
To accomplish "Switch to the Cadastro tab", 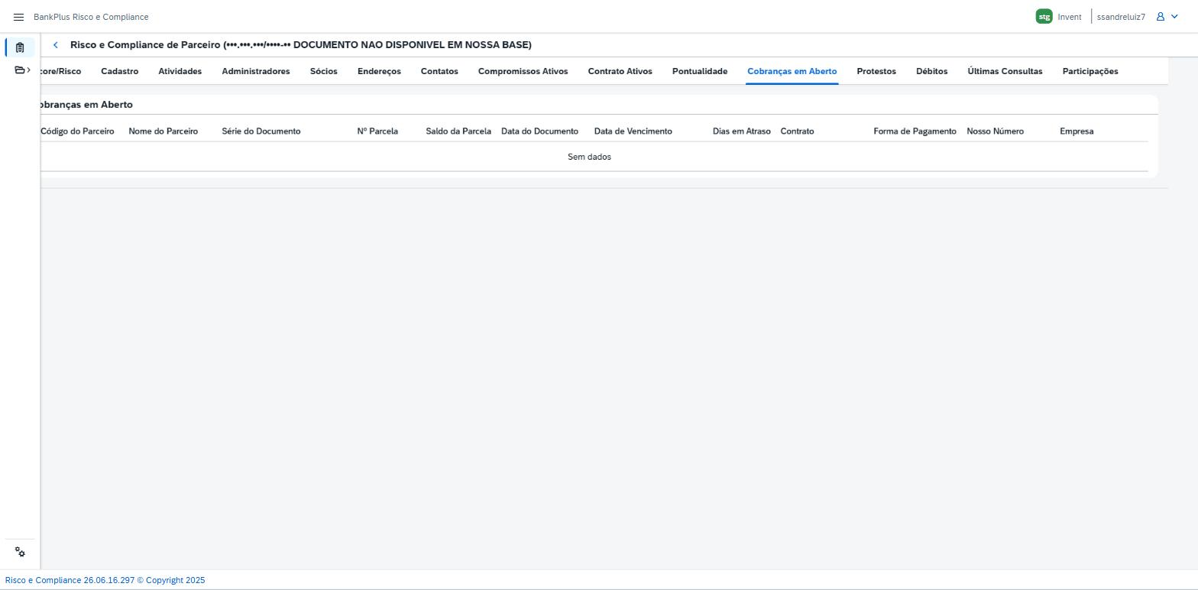I will pos(120,71).
